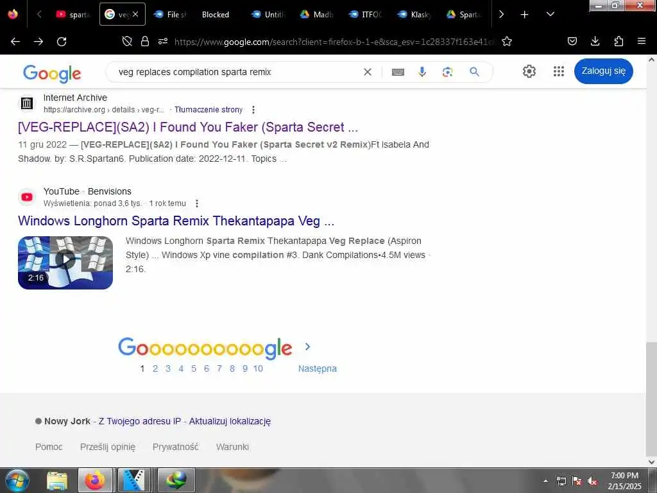
Task: Open site permissions icon in address bar
Action: 163,41
